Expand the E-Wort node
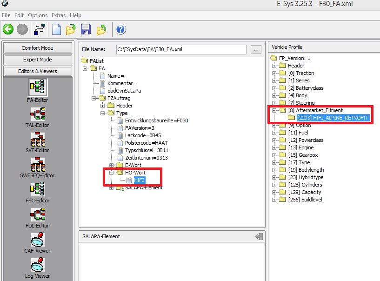The width and height of the screenshot is (380, 281). pyautogui.click(x=111, y=165)
